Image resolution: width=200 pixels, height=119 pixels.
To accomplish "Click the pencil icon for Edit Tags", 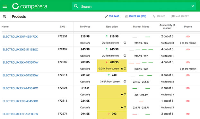I will coord(106,16).
